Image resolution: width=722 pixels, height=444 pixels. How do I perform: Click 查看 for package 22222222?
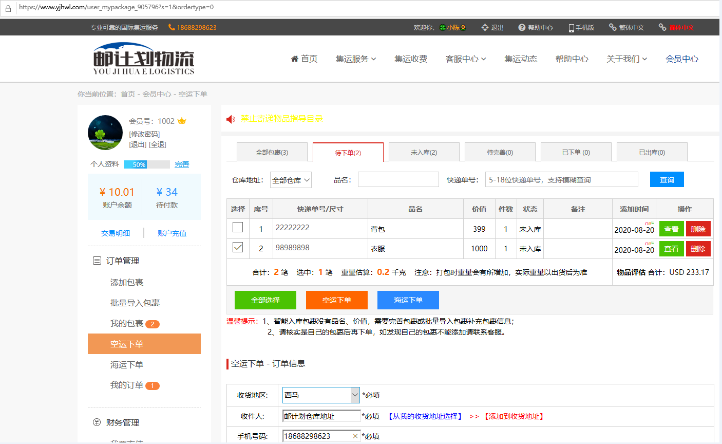(x=672, y=229)
